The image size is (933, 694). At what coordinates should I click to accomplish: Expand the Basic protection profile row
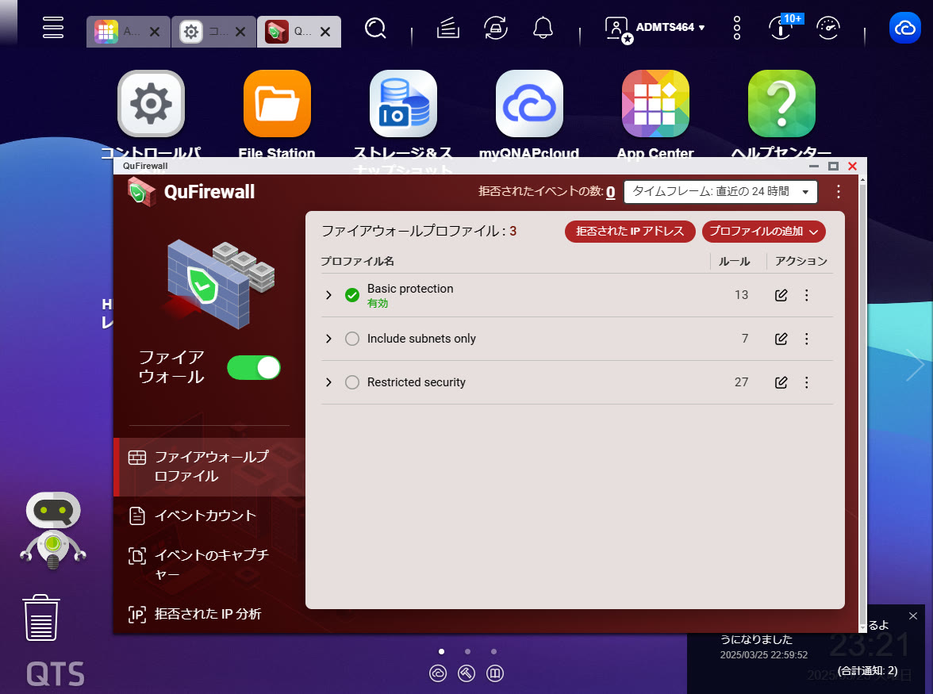point(328,295)
